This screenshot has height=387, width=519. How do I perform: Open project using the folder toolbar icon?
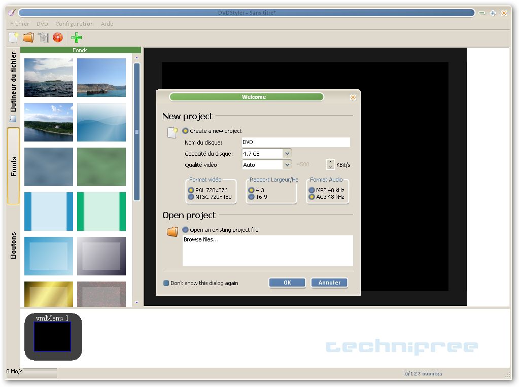click(28, 37)
